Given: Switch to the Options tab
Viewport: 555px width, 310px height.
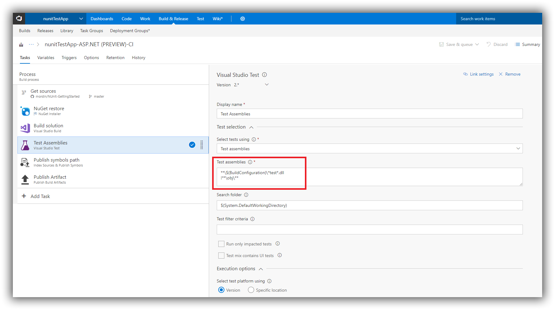Looking at the screenshot, I should click(x=92, y=58).
